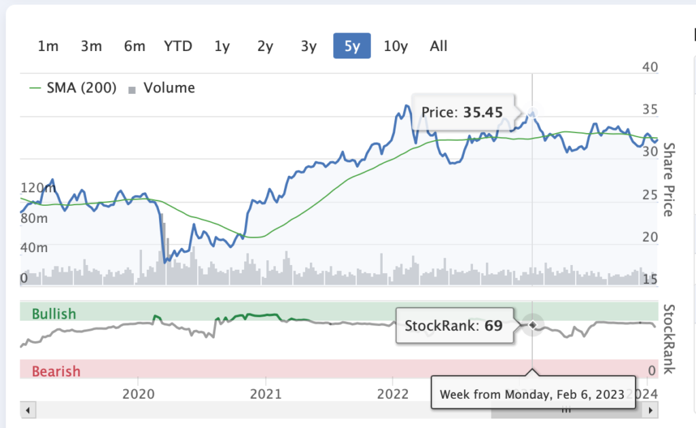Toggle off the active 5y range
Viewport: 696px width, 428px height.
point(351,46)
